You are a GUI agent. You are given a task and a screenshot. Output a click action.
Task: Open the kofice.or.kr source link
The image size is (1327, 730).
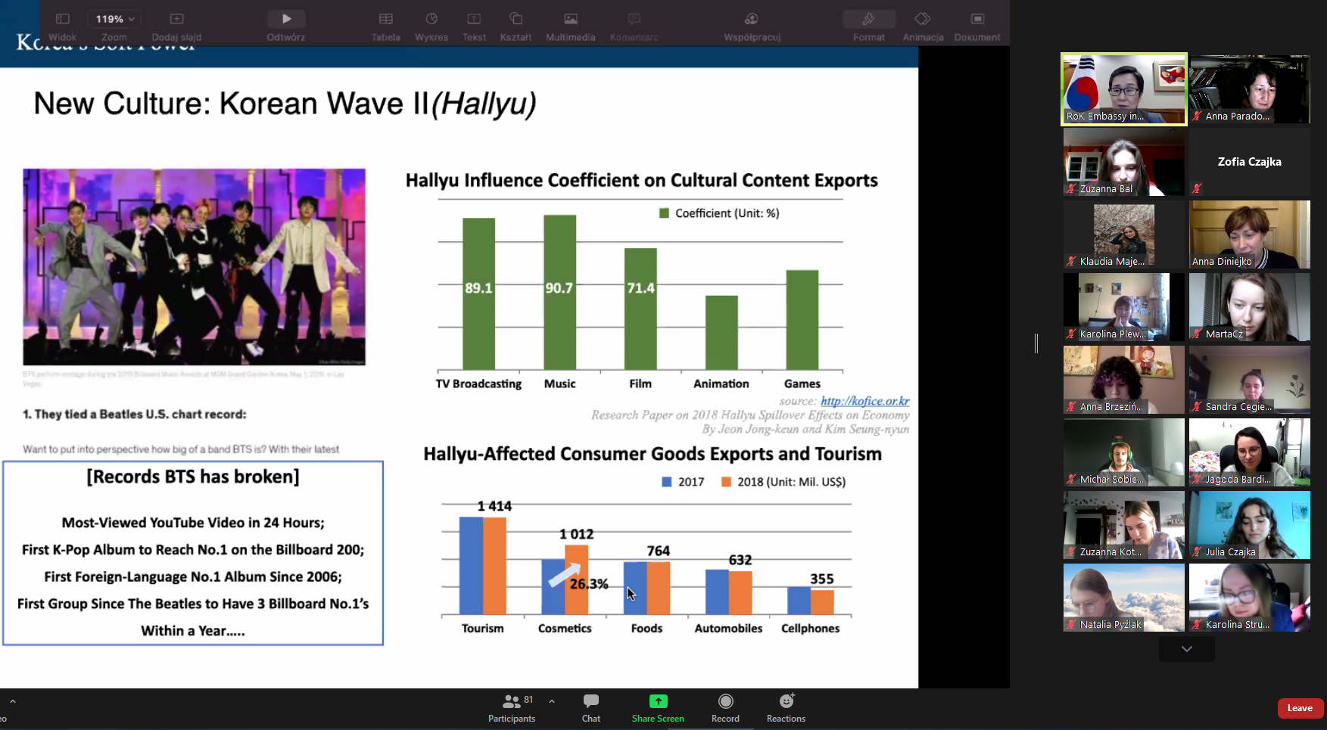(865, 401)
